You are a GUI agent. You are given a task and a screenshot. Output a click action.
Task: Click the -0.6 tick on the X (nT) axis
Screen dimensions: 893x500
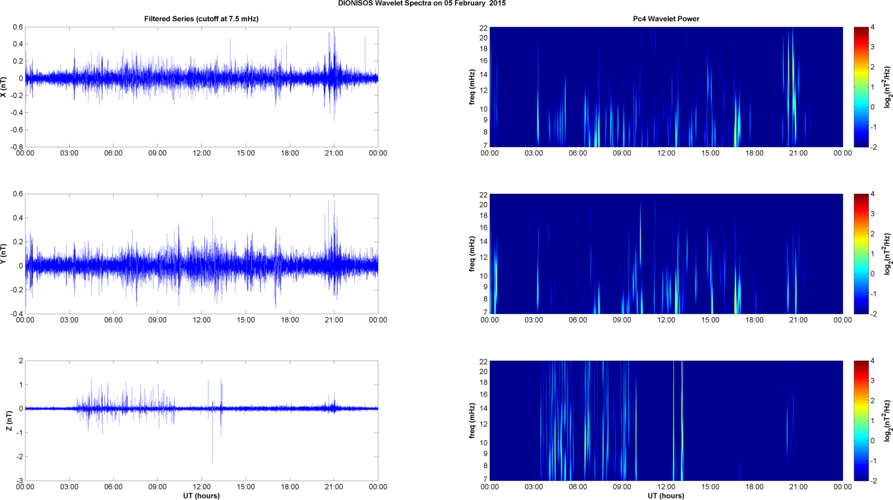(x=16, y=130)
